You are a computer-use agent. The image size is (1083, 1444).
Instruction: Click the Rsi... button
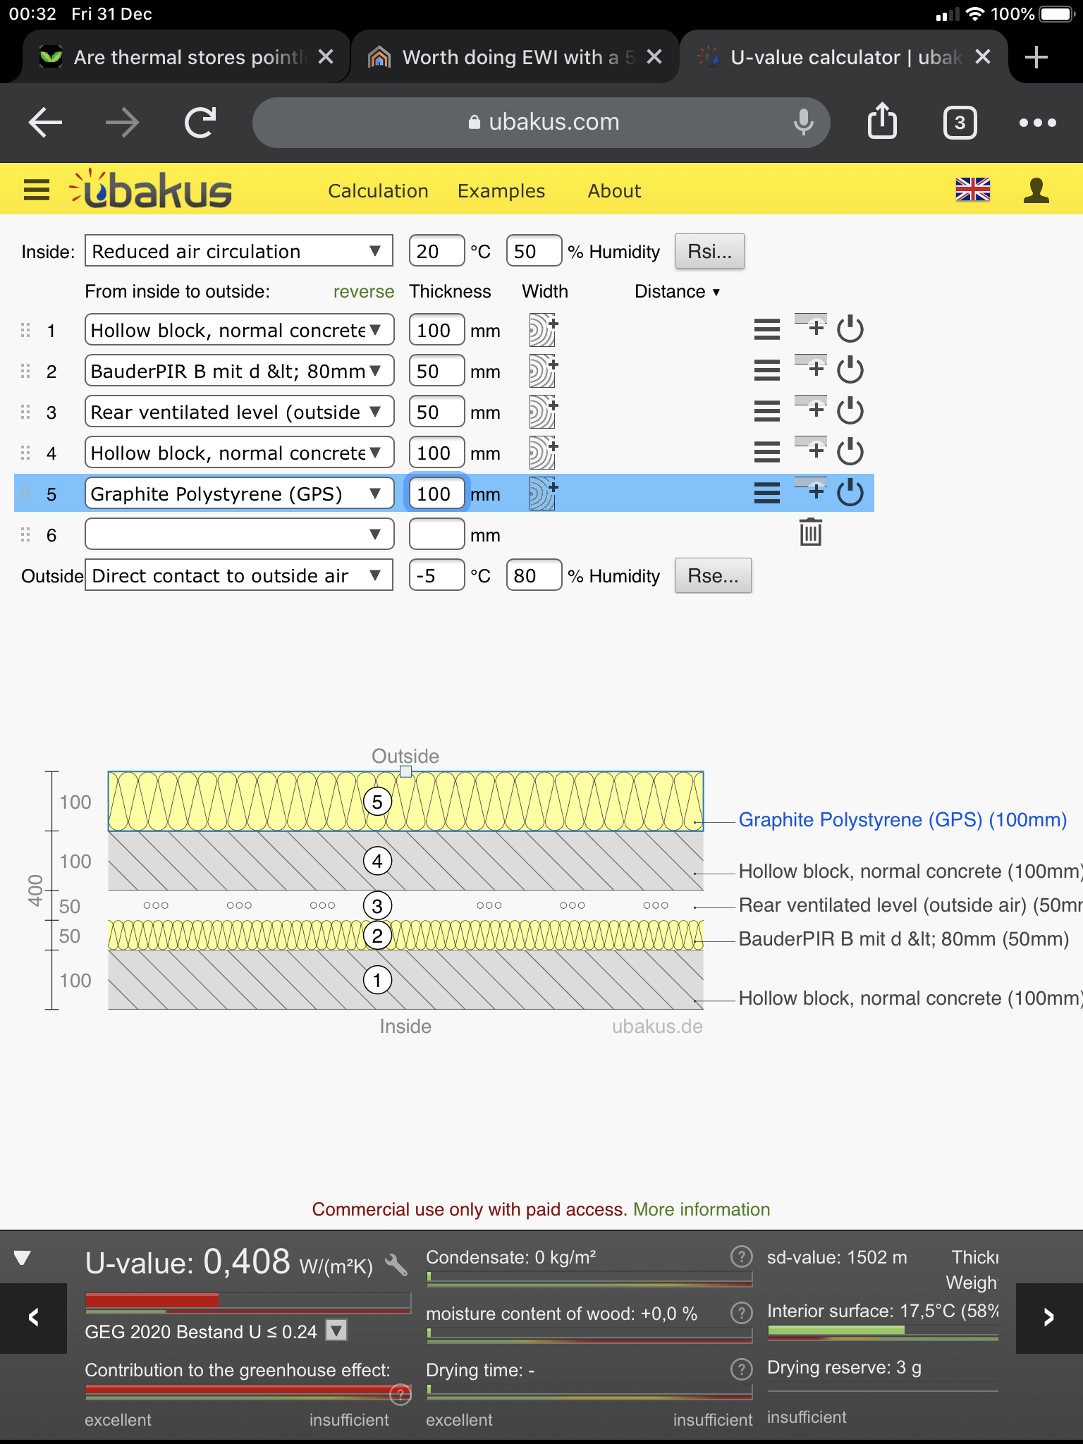pos(709,251)
